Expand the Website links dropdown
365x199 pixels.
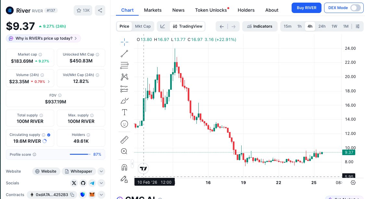click(101, 171)
